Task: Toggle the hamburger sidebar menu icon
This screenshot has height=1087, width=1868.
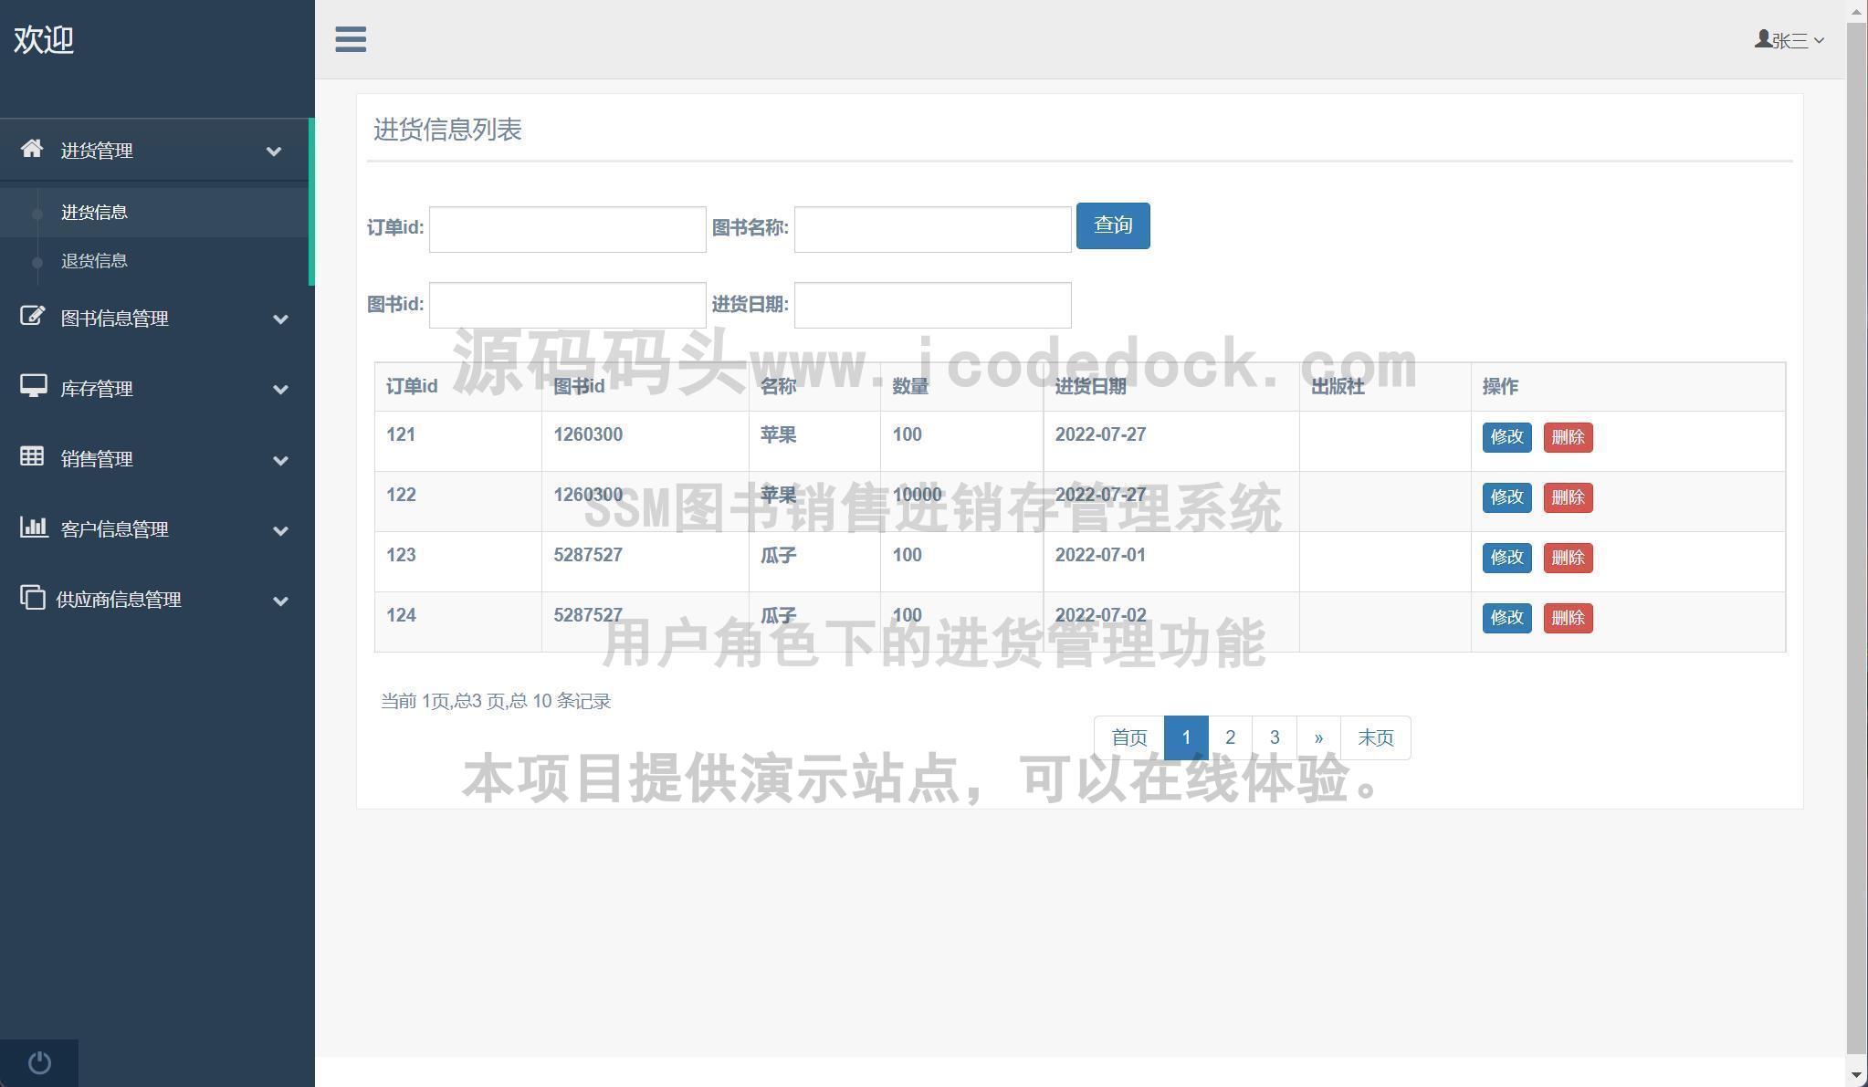Action: (351, 39)
